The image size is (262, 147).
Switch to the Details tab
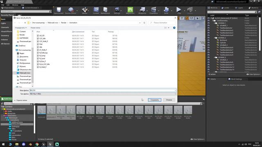point(212,79)
